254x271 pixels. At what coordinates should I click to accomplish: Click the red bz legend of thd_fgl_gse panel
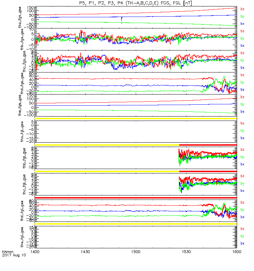[x=242, y=202]
